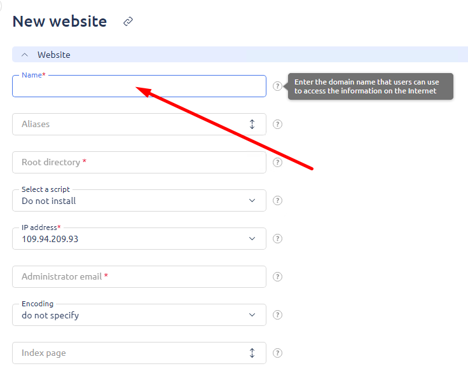Click help icon for Administrator email
This screenshot has width=468, height=373.
pos(277,277)
